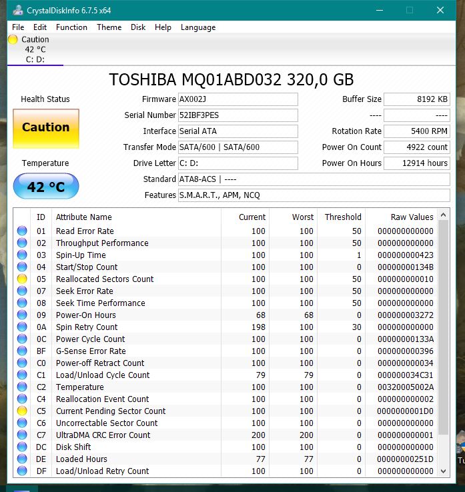
Task: Click the 42 °C temperature button
Action: click(46, 187)
